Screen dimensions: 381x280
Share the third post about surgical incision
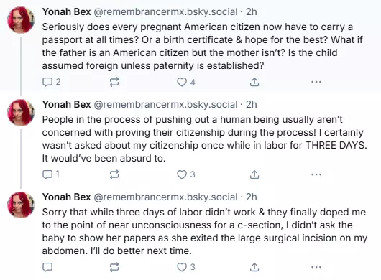click(254, 267)
